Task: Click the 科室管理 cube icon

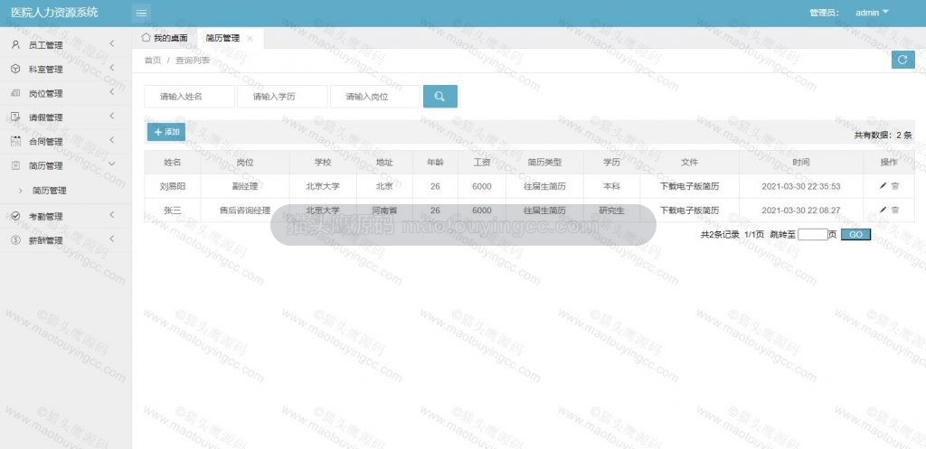Action: (x=16, y=69)
